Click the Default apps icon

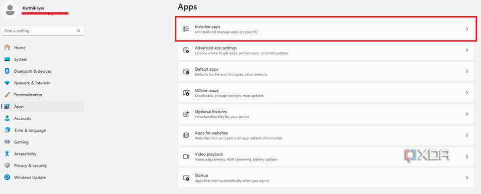(x=186, y=71)
